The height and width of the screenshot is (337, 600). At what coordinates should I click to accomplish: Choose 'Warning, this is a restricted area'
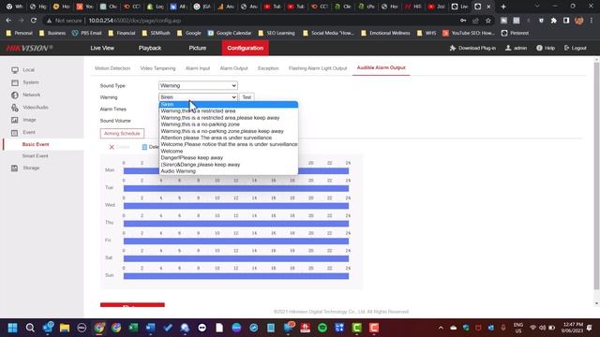click(229, 110)
